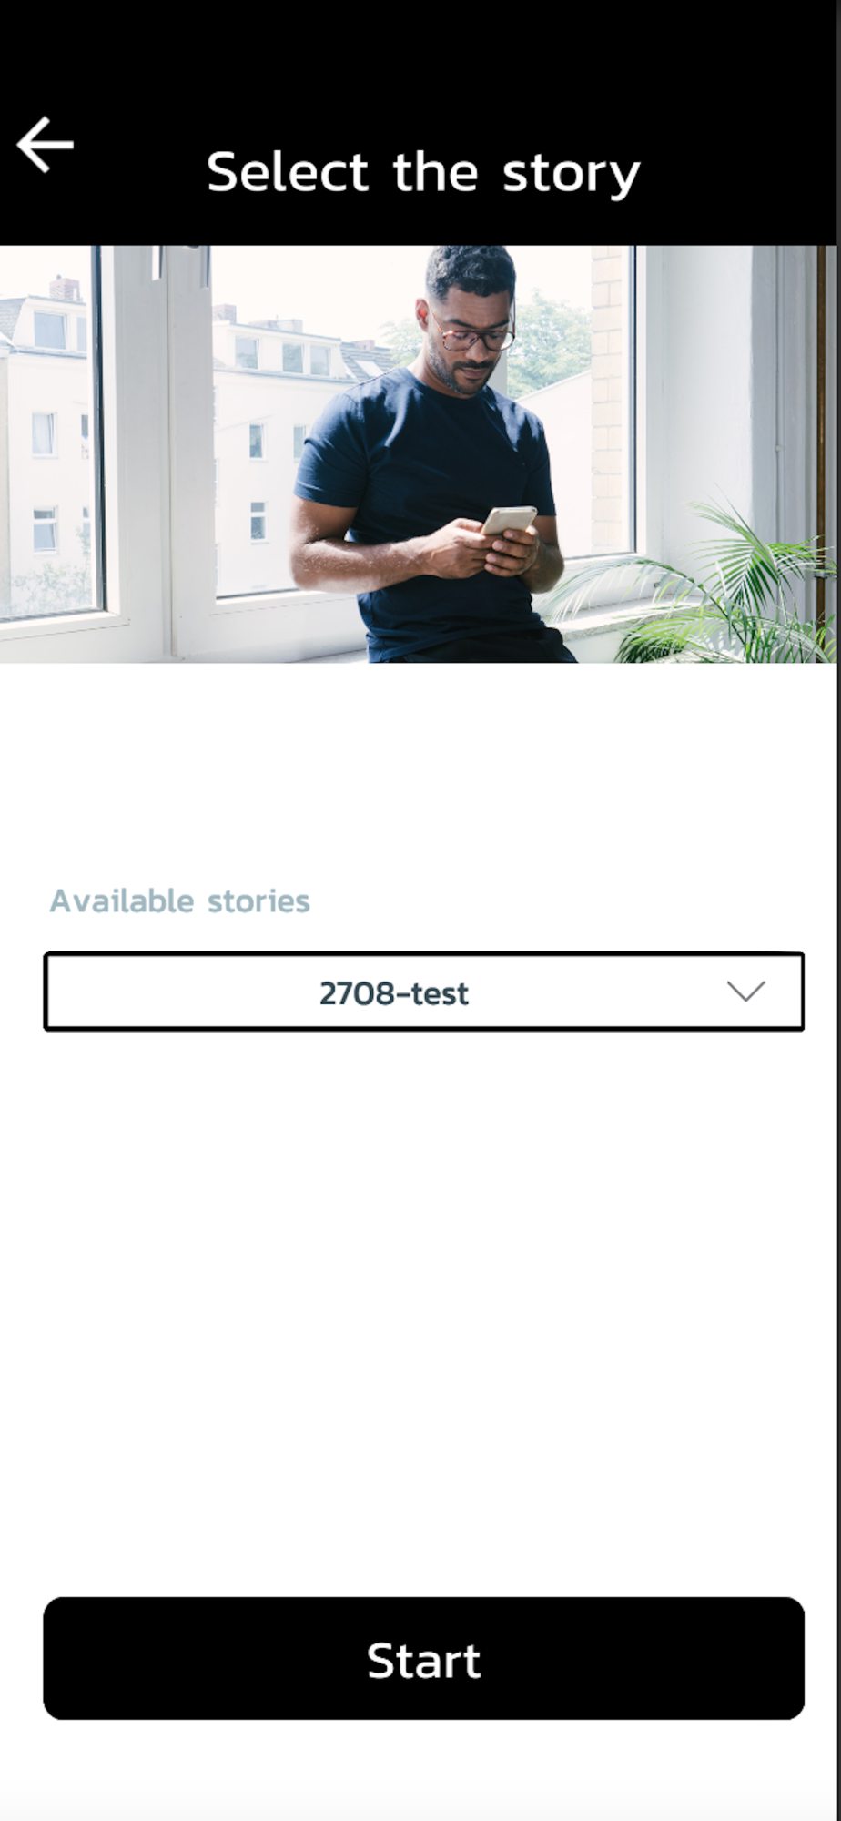The image size is (841, 1821).
Task: Click the word 'Start' on the black button
Action: [423, 1661]
